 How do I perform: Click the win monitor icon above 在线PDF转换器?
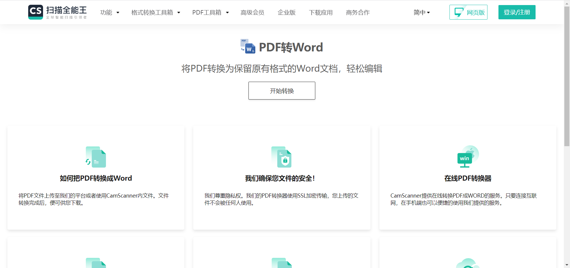(468, 157)
